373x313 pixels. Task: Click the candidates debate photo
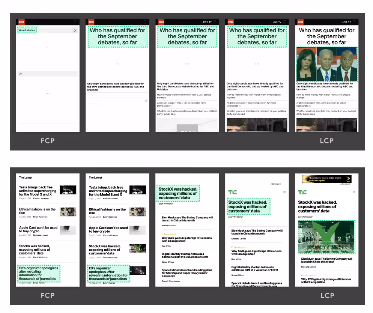(x=326, y=64)
